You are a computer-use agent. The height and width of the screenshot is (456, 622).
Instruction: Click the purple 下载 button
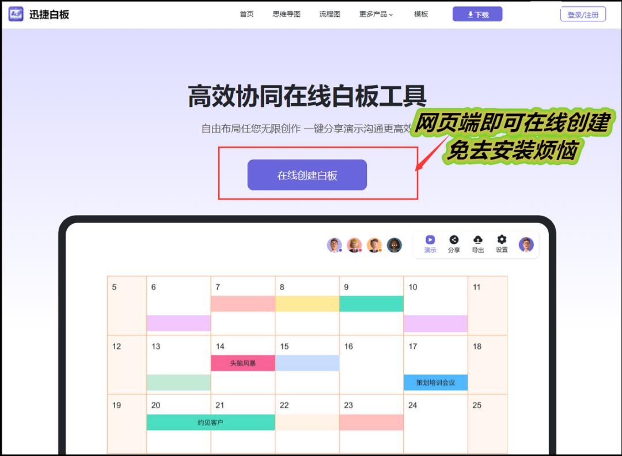pos(477,13)
